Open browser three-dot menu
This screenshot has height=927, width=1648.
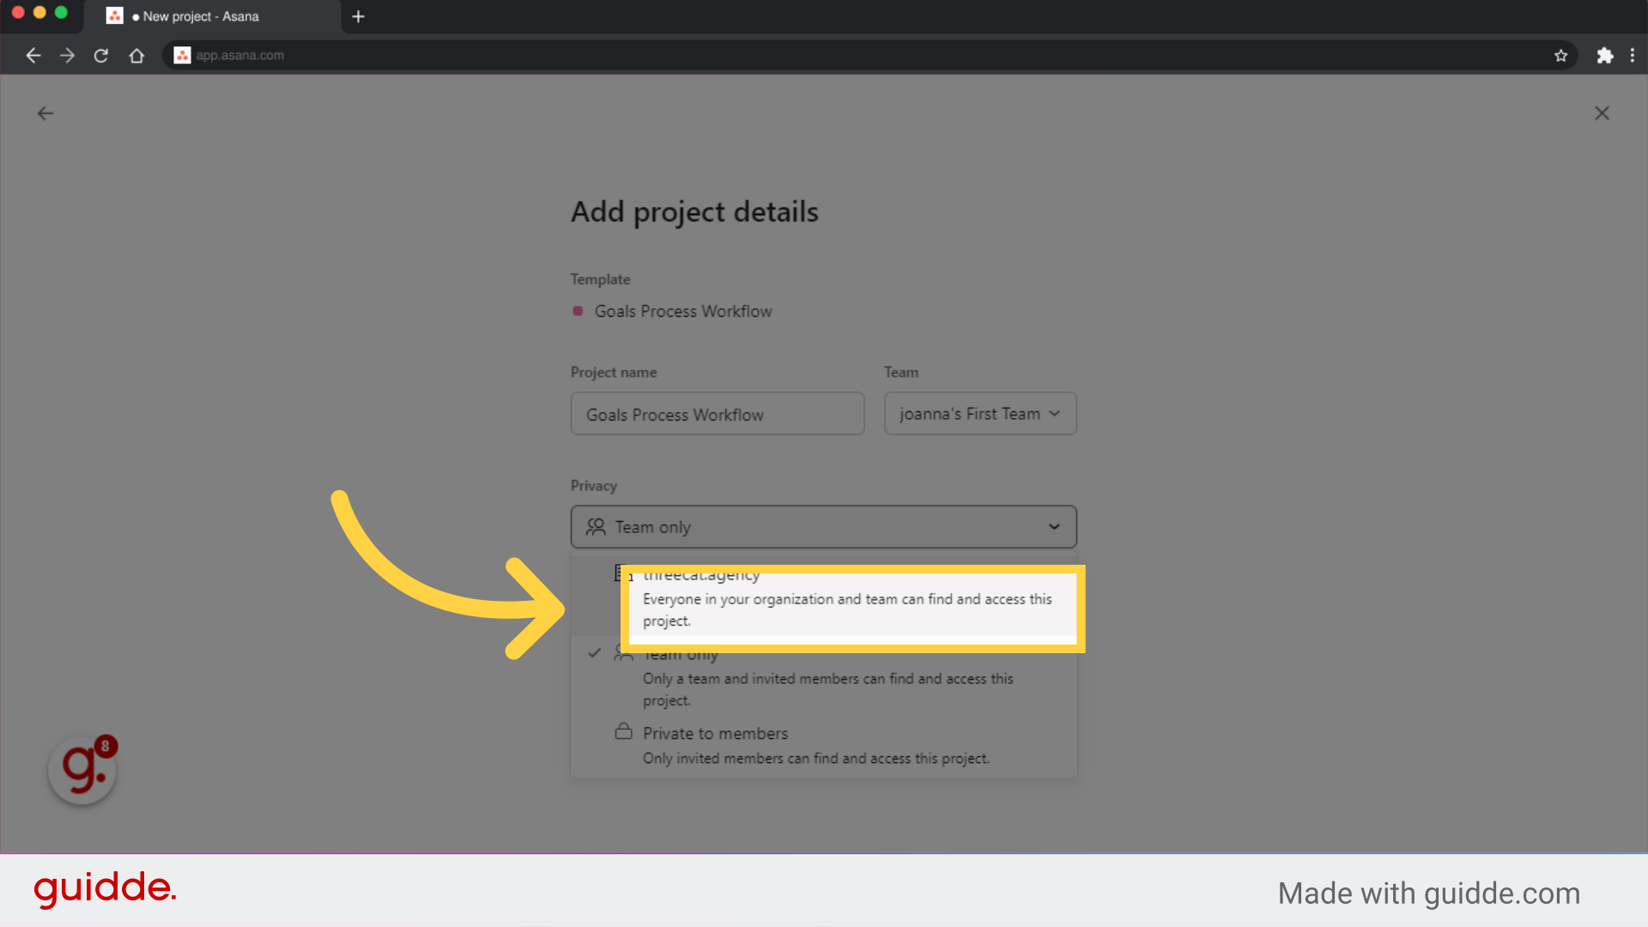coord(1633,56)
